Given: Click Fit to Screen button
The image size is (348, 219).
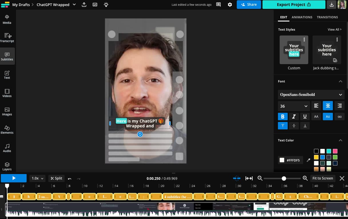Looking at the screenshot, I should 323,178.
